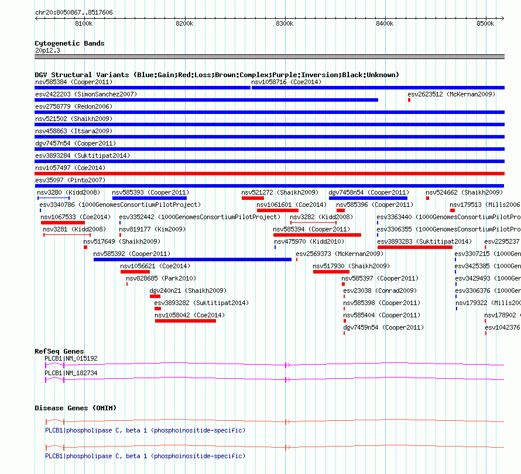The height and width of the screenshot is (474, 521).
Task: Click the 20p12.3 cytogenetic band
Action: point(269,57)
